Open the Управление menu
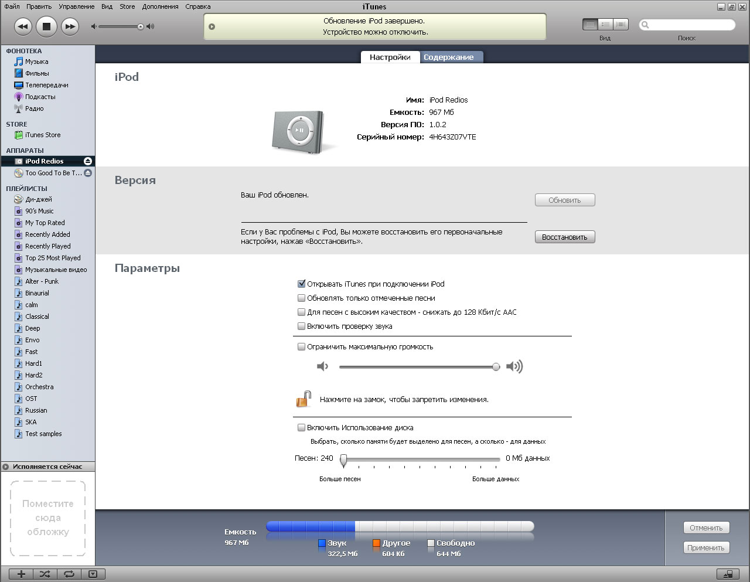 (76, 6)
